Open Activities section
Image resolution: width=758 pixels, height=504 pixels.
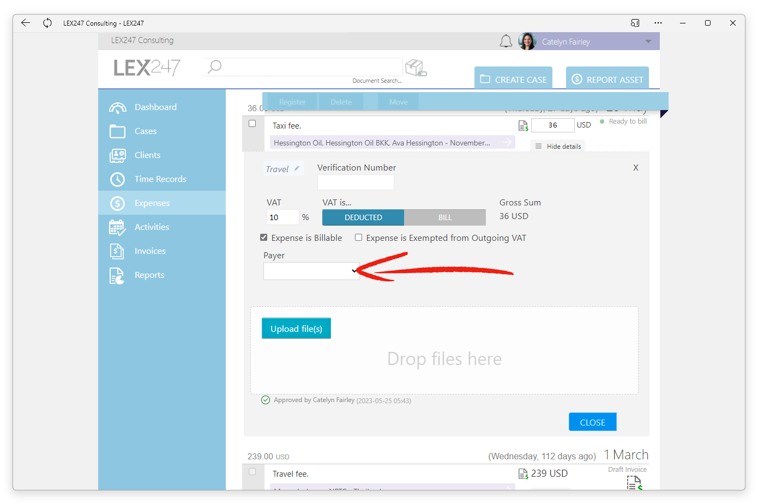point(161,227)
